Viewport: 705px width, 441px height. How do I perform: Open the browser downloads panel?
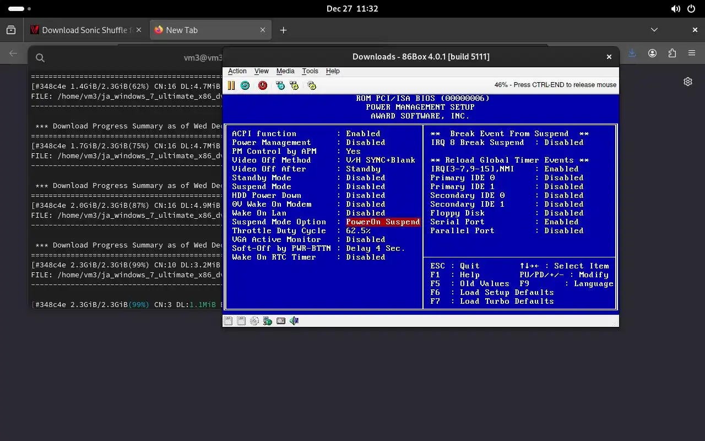coord(632,53)
